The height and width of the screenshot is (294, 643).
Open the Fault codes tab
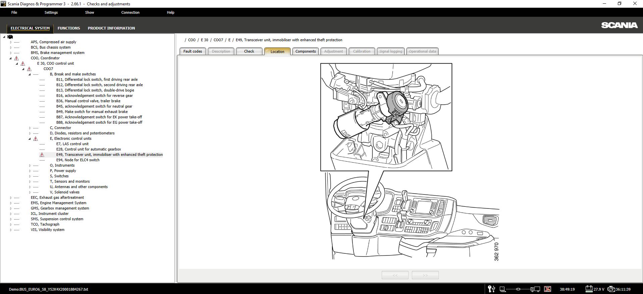tap(193, 51)
